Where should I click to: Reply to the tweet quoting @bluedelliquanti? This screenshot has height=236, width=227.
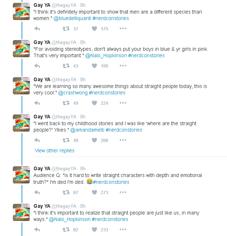coord(37,29)
